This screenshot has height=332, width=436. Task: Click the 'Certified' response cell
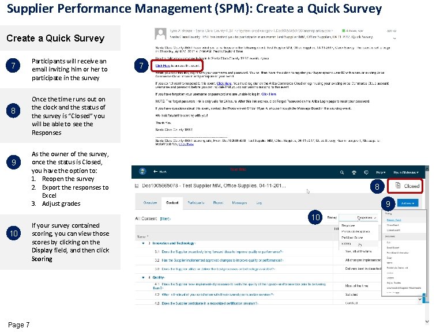(x=351, y=303)
